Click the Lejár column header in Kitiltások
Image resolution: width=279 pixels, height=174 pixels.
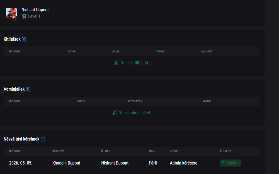tap(116, 52)
